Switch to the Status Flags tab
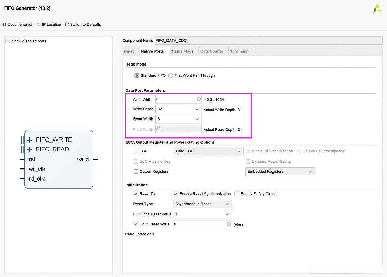 [x=182, y=51]
